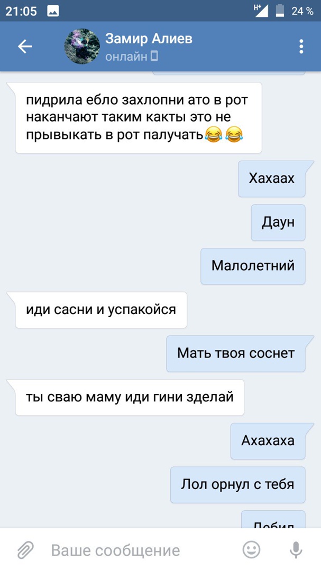The width and height of the screenshot is (321, 571).
Task: Tap the paperclip attachment icon
Action: pos(25,550)
